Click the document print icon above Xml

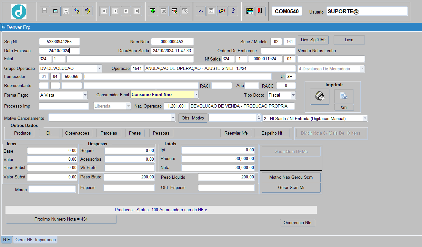(344, 96)
